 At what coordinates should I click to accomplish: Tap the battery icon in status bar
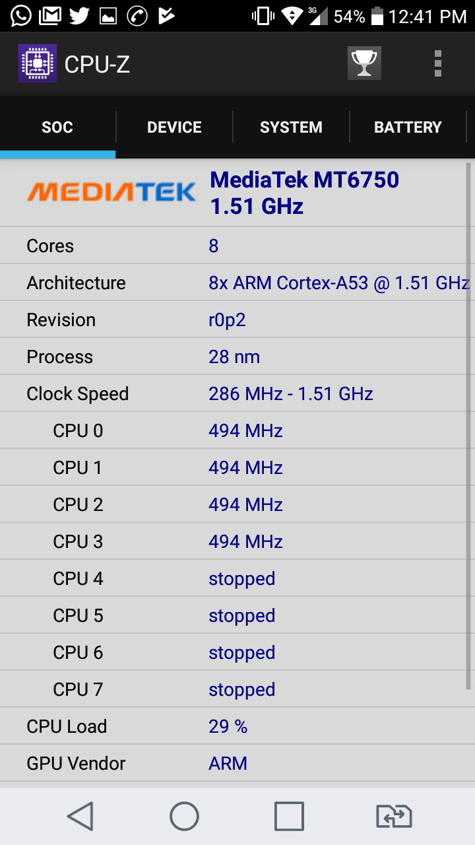click(377, 16)
